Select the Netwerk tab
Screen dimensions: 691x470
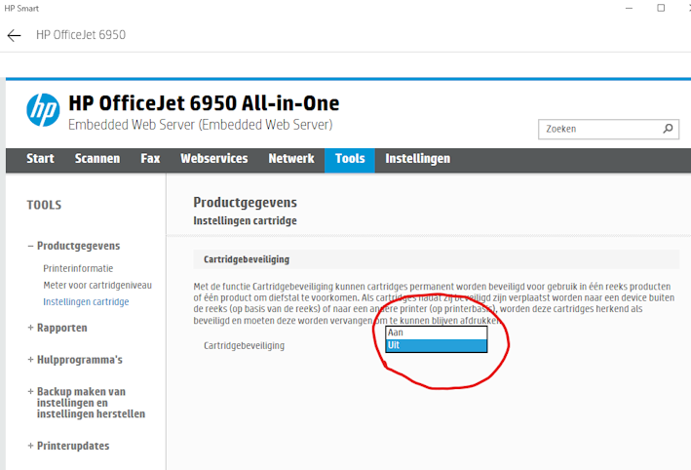[x=291, y=159]
